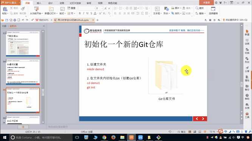Start slideshow from current slide icon
Image resolution: width=252 pixels, height=141 pixels.
click(x=37, y=9)
